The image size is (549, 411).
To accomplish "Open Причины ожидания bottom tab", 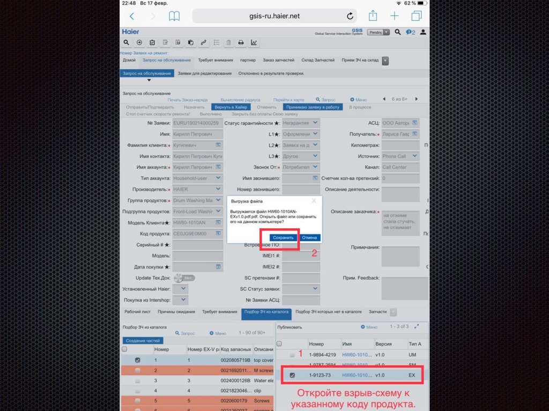I will click(176, 311).
